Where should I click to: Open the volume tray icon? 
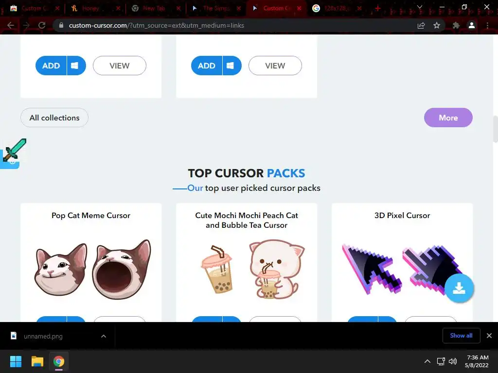(x=453, y=361)
